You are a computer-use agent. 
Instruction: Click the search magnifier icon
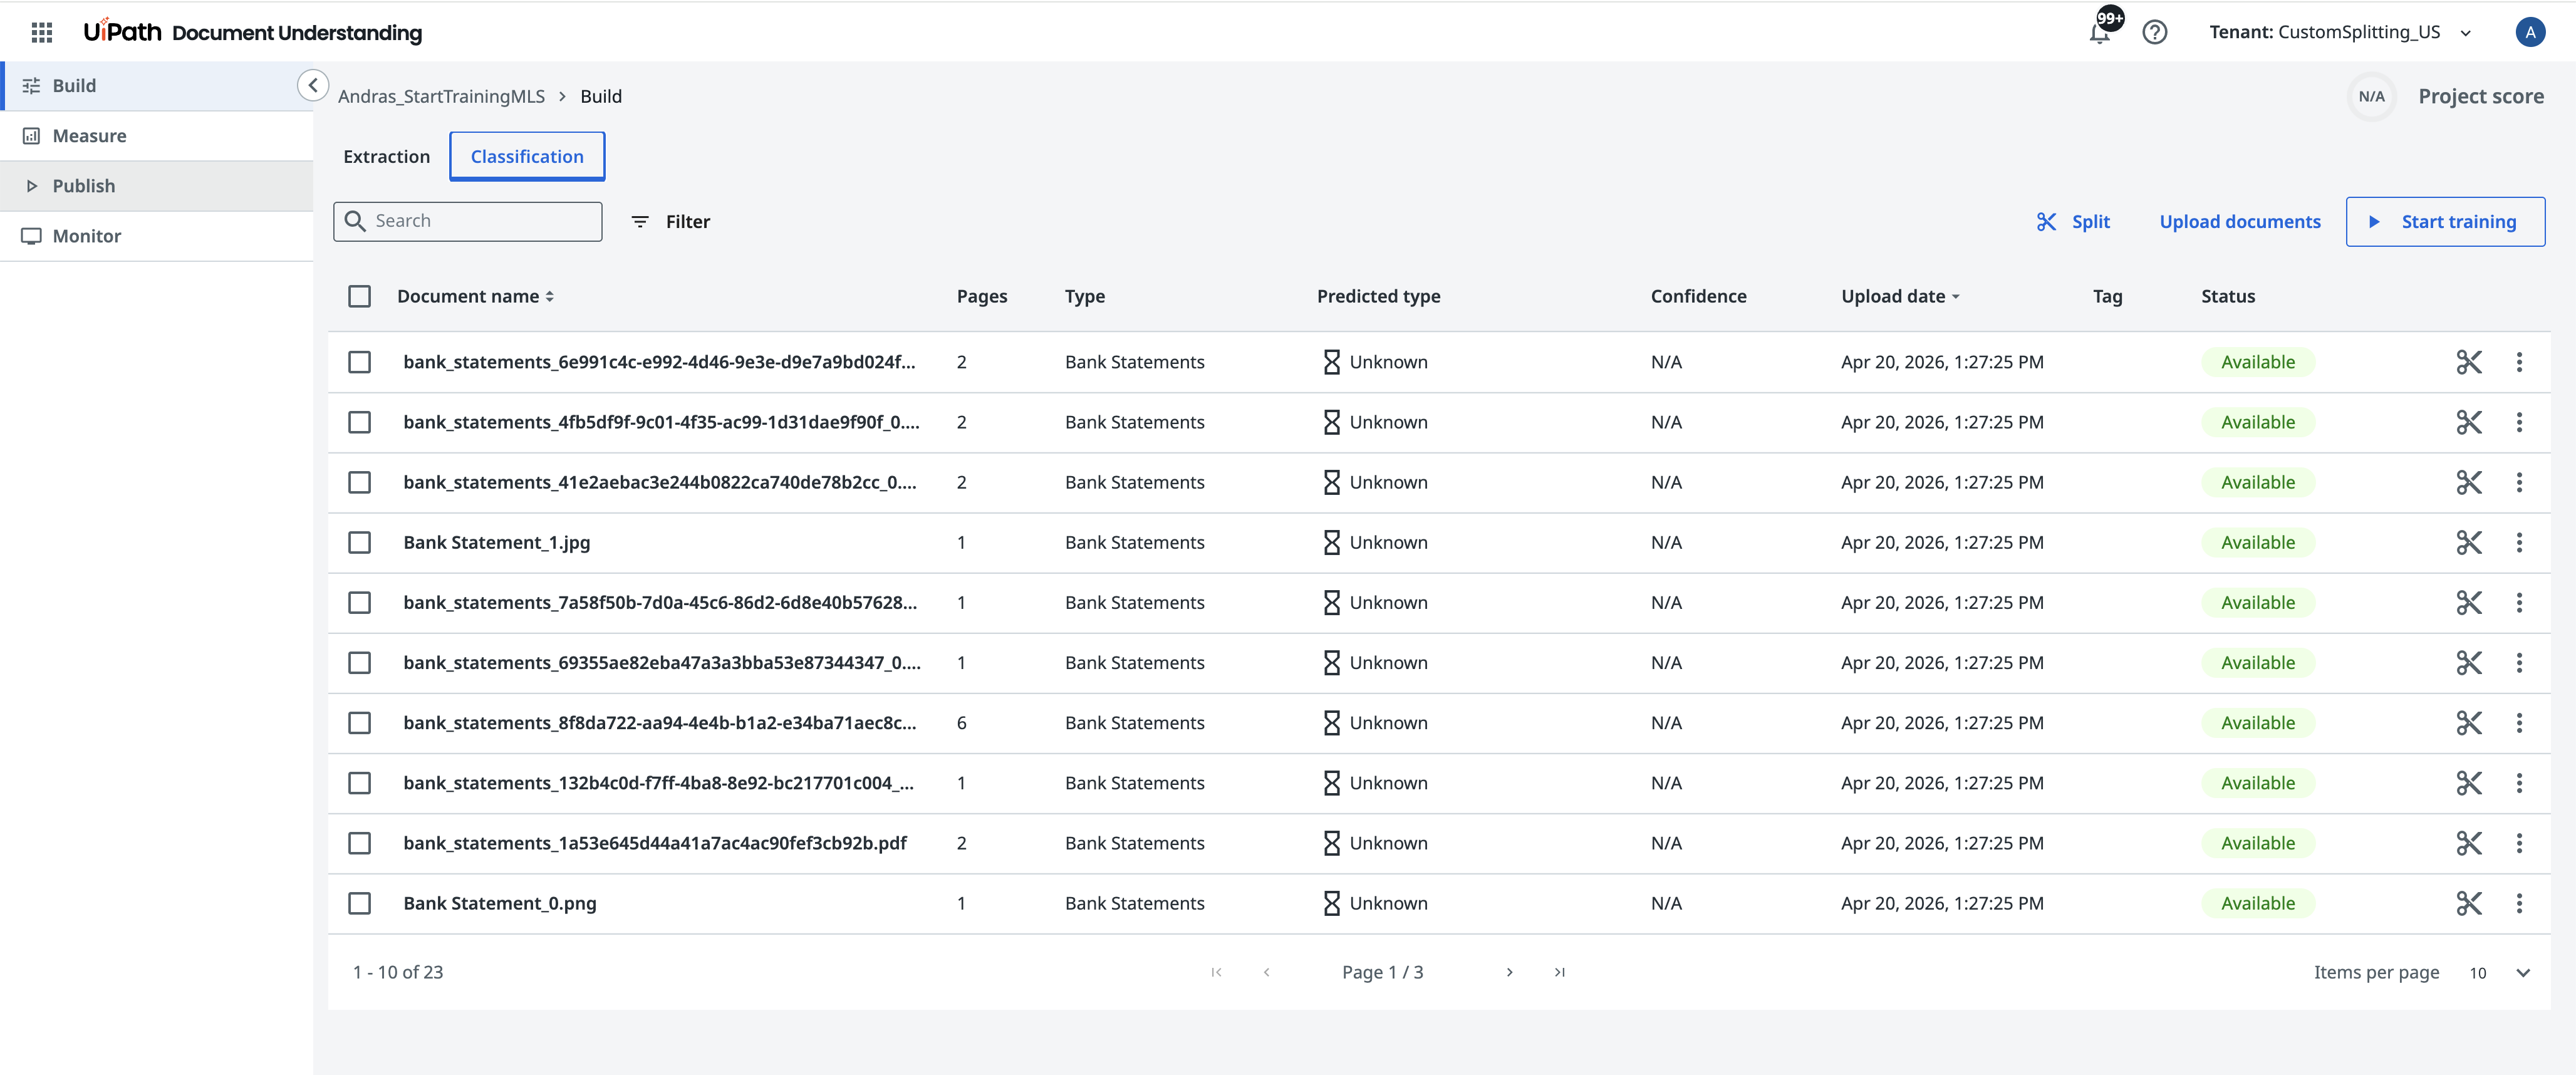(355, 221)
